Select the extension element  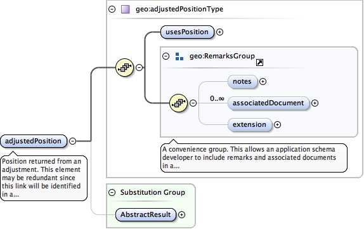(250, 125)
